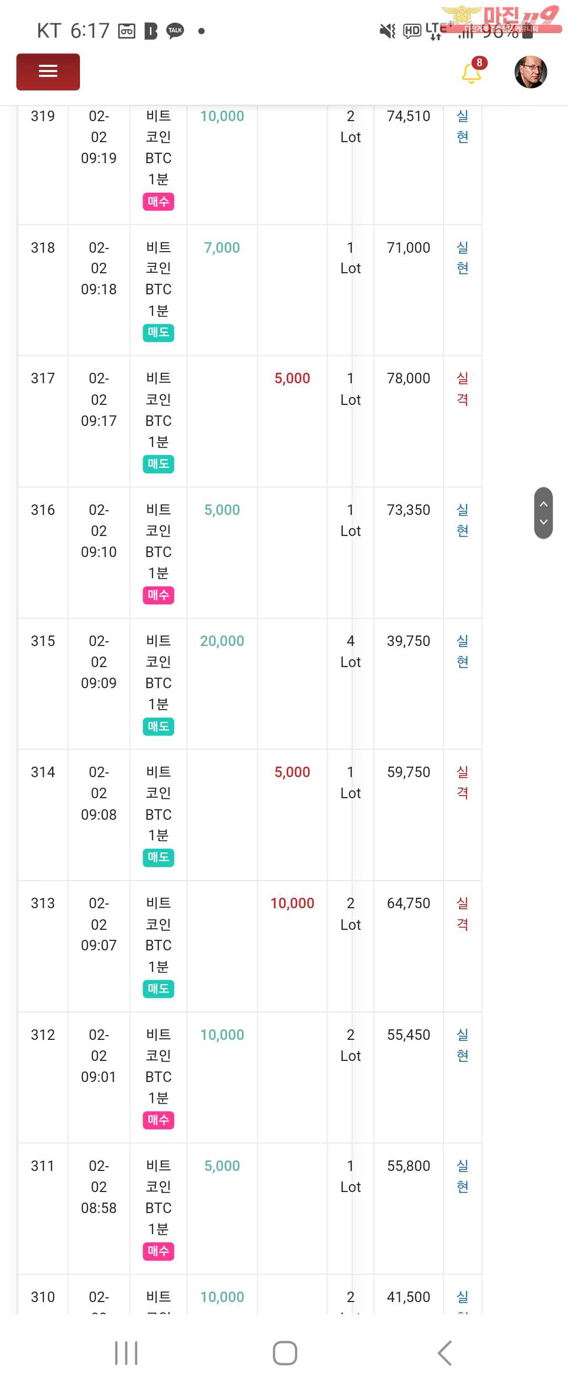
Task: Click the 매수 badge in row 312
Action: pyautogui.click(x=158, y=1120)
